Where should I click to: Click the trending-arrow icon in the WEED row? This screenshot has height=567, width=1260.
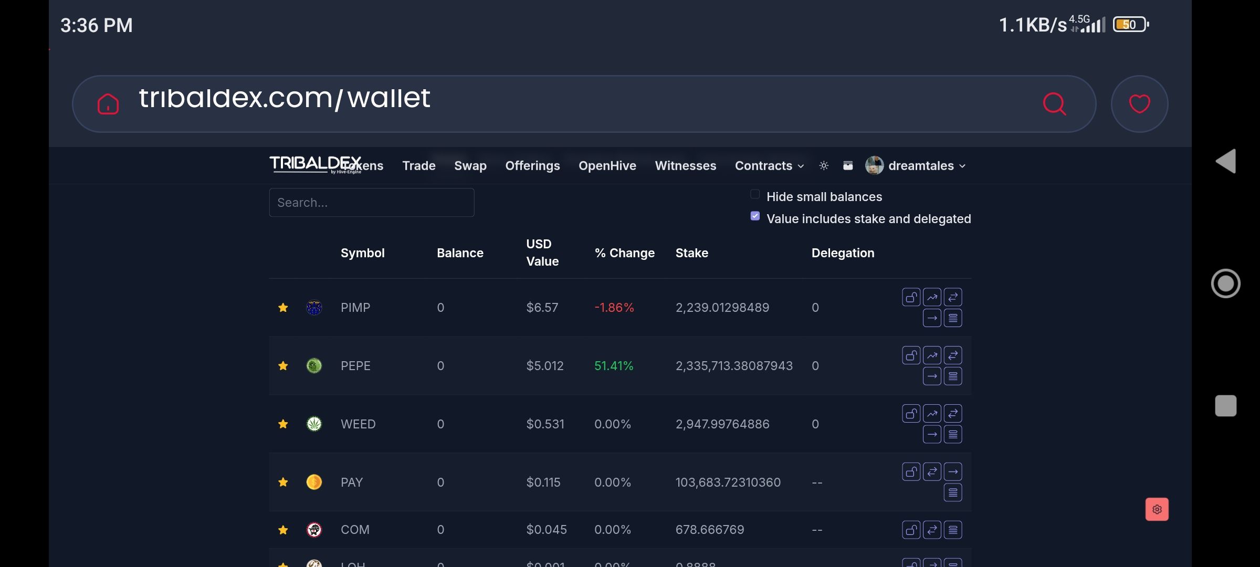(932, 414)
